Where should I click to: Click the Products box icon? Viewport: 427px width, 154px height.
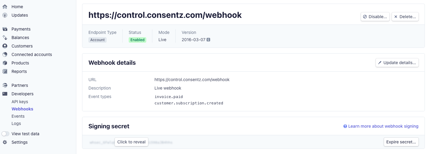point(5,63)
